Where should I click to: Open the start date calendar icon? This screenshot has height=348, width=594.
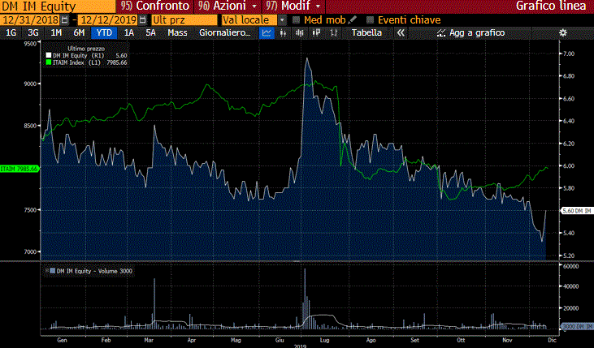66,19
